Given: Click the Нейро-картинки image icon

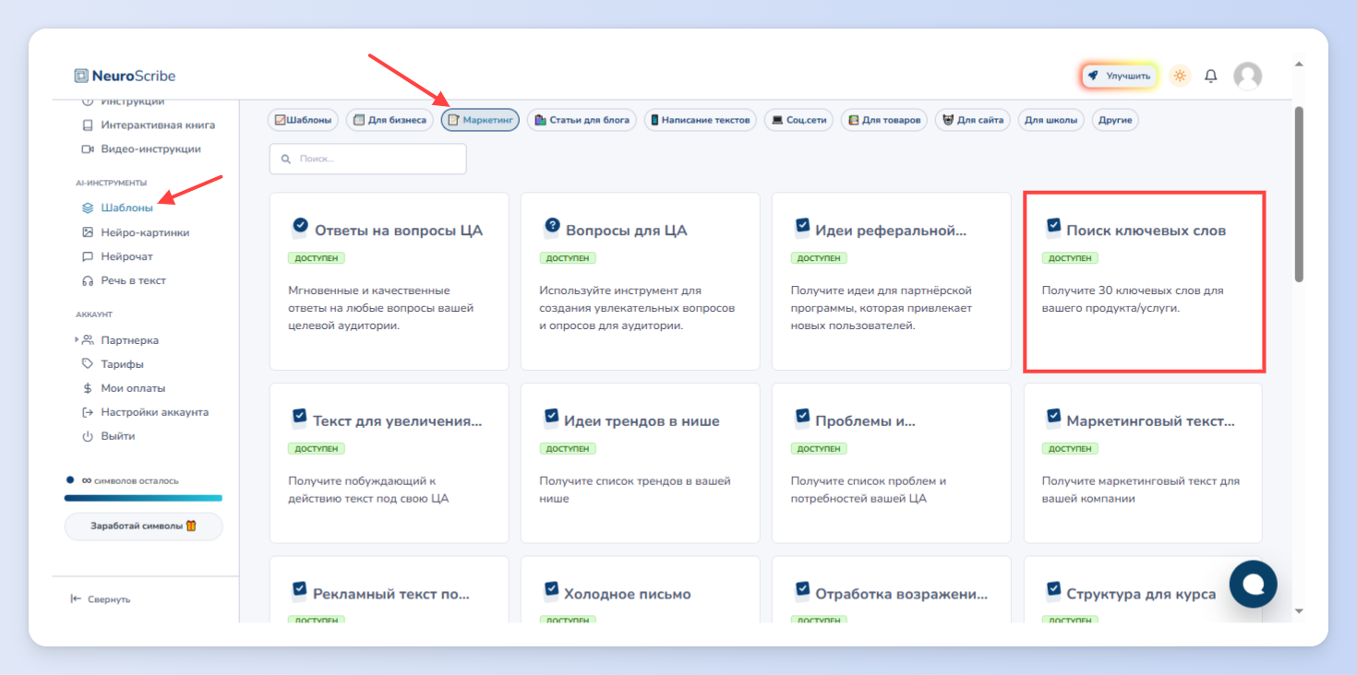Looking at the screenshot, I should pyautogui.click(x=88, y=232).
